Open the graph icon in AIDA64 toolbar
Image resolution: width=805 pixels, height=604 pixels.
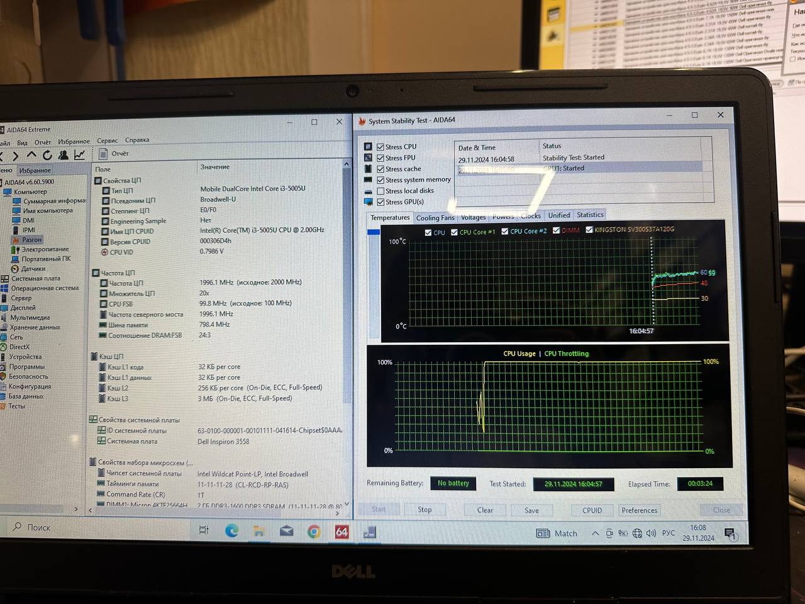80,154
